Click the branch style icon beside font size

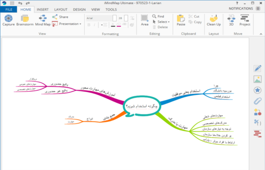(x=132, y=18)
